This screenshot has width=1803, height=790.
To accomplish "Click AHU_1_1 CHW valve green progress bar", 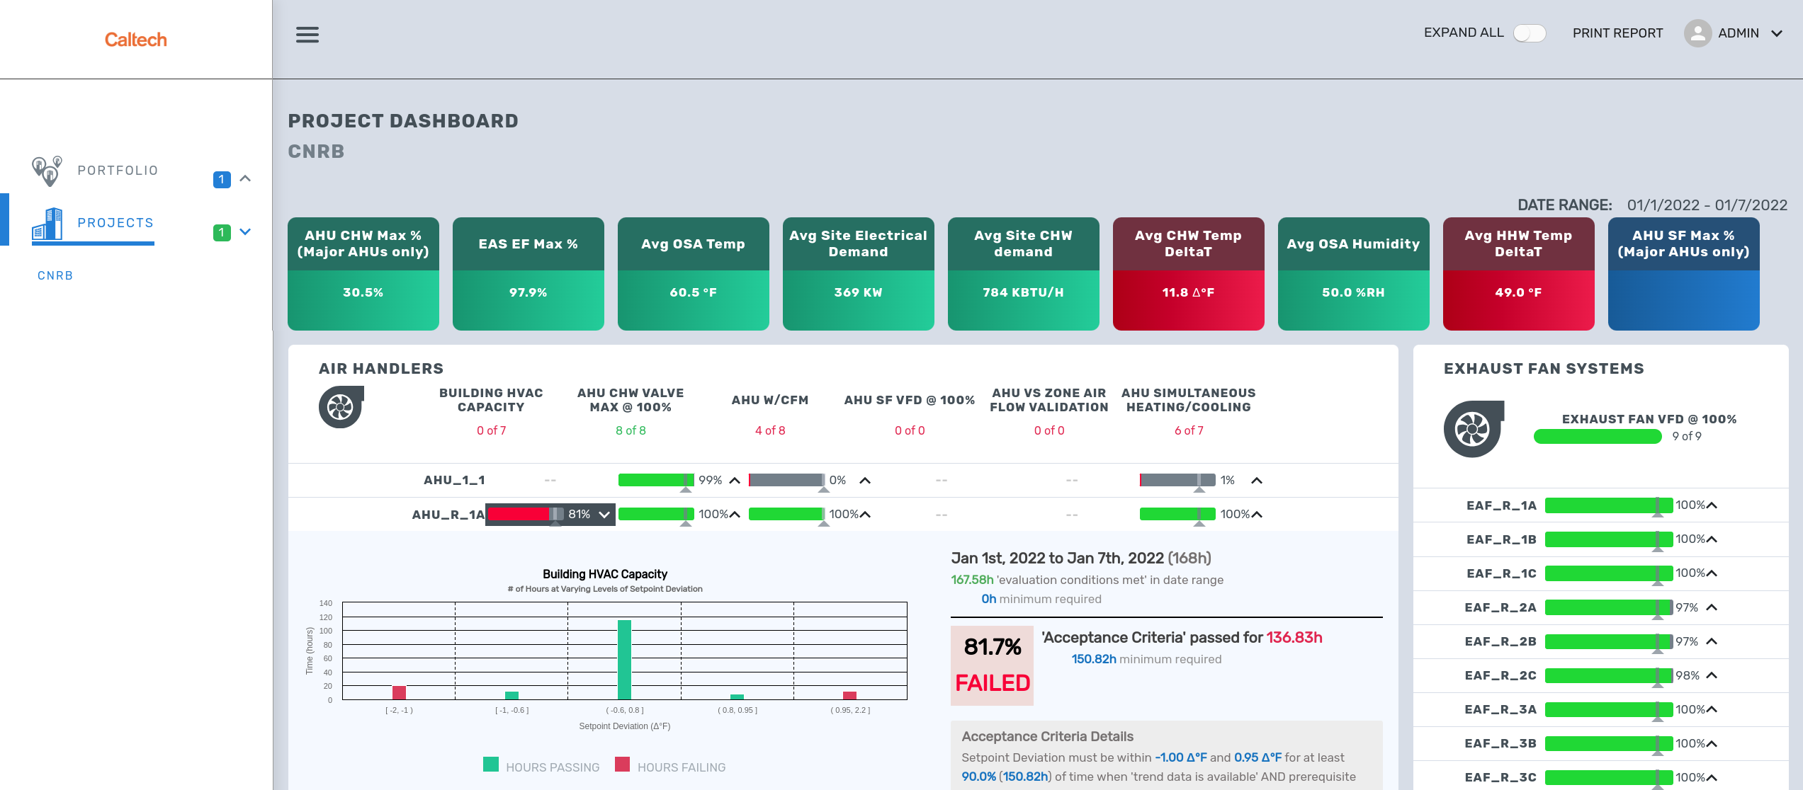I will point(656,481).
